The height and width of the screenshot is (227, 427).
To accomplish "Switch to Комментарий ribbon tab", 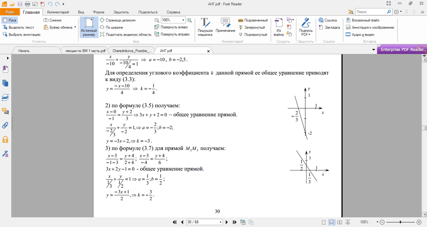I will click(58, 12).
